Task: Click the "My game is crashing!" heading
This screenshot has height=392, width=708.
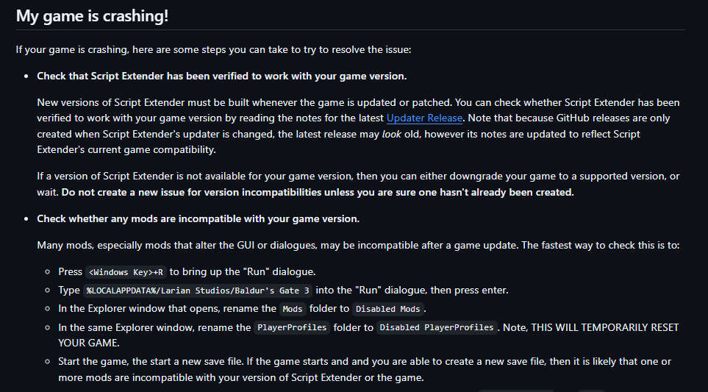Action: click(x=92, y=15)
